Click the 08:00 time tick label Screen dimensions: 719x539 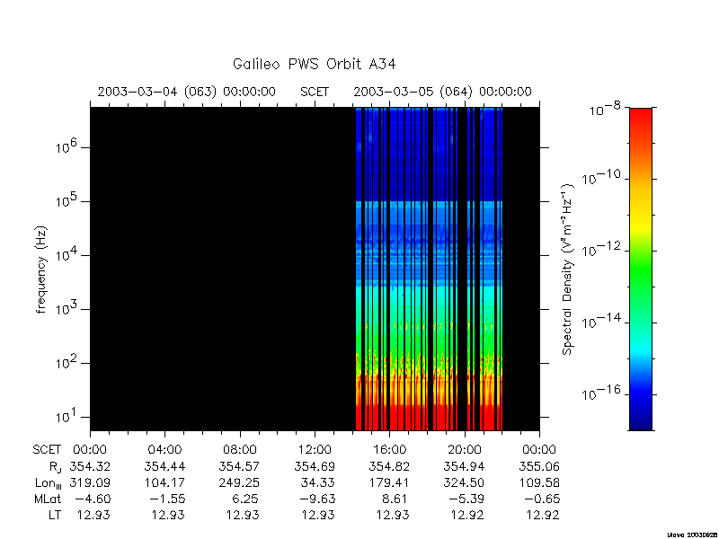click(240, 449)
